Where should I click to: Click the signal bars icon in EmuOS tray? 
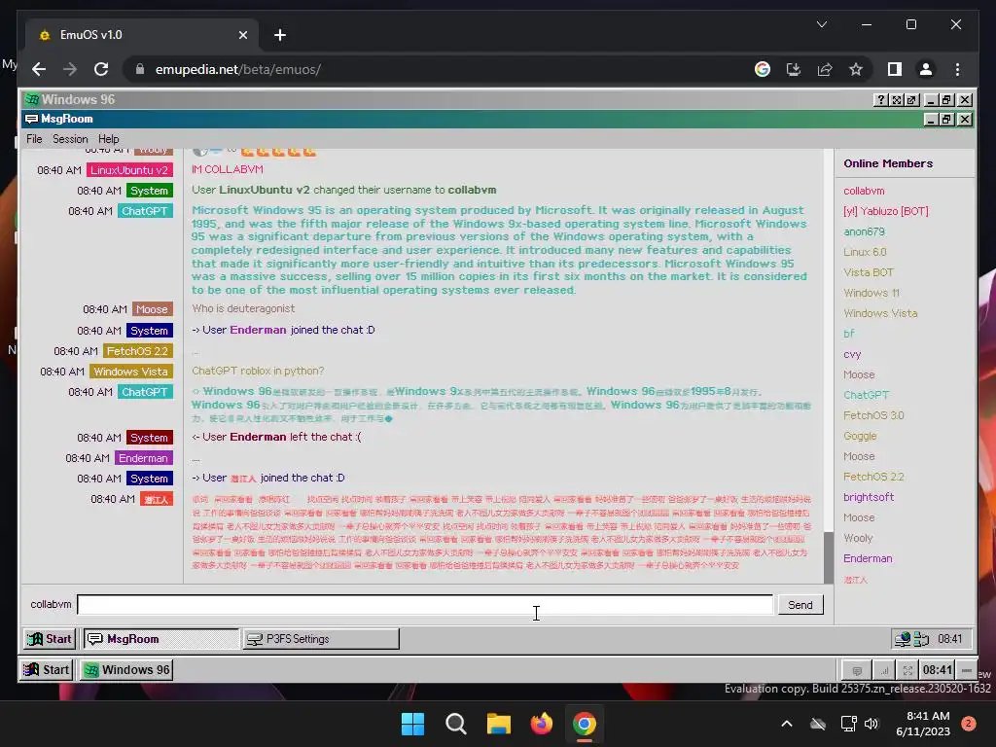883,670
